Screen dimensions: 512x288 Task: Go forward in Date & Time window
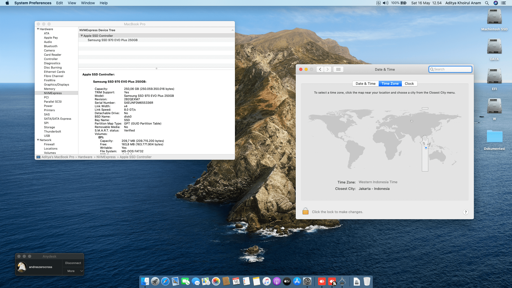[328, 69]
